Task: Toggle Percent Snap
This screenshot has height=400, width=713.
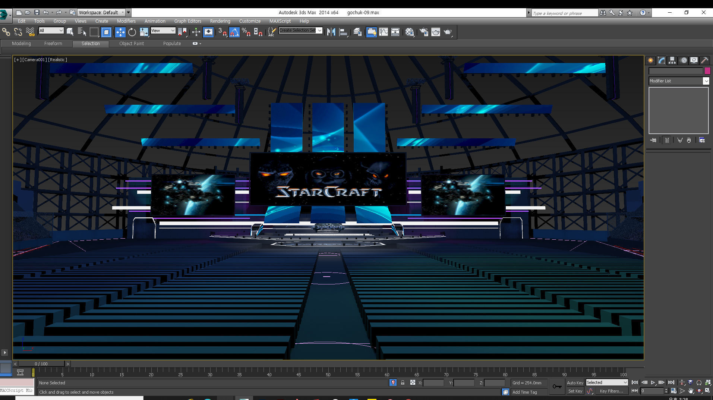Action: click(246, 32)
